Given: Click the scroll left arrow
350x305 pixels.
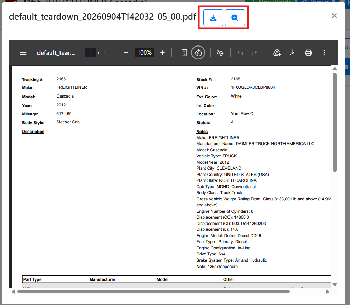Looking at the screenshot, I should point(13,292).
